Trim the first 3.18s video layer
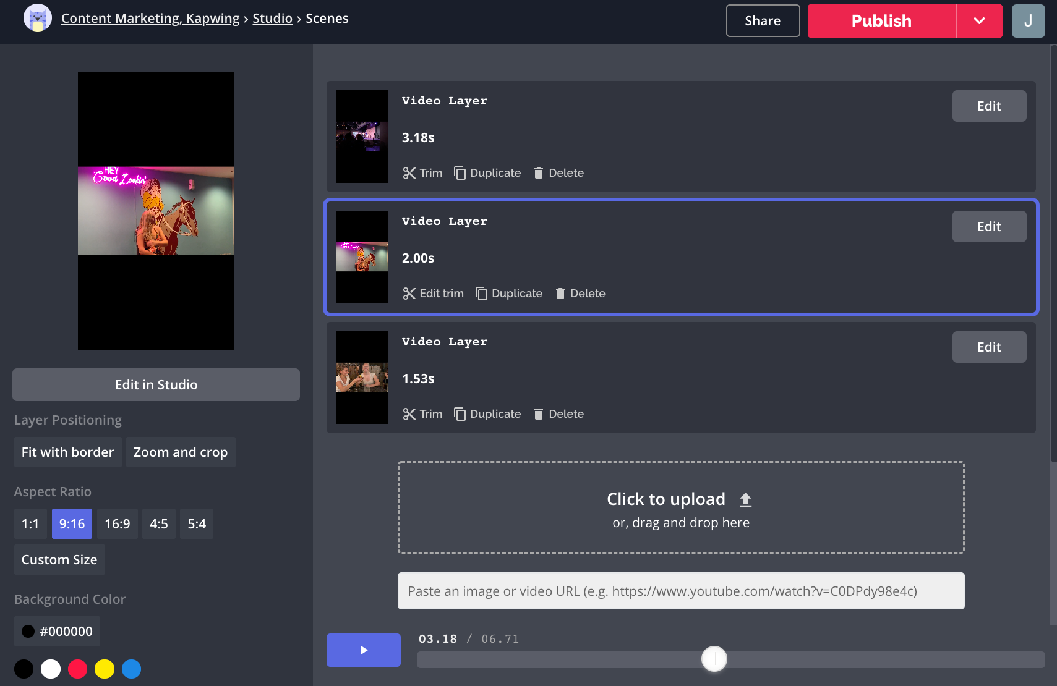This screenshot has height=686, width=1057. point(422,173)
